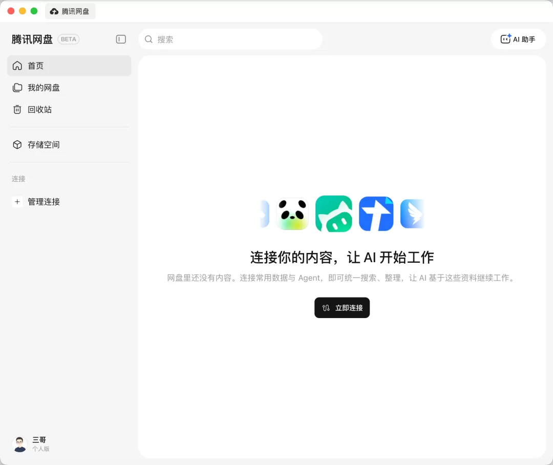Focus the 搜索 search field
This screenshot has width=553, height=465.
230,39
